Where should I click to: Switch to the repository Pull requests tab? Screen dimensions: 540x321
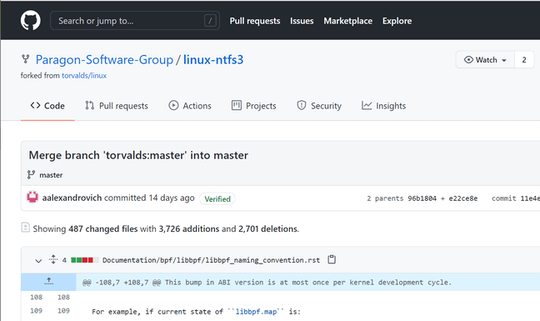point(117,106)
